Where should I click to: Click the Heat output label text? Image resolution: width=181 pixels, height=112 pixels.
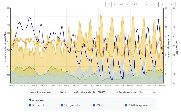pyautogui.click(x=38, y=105)
